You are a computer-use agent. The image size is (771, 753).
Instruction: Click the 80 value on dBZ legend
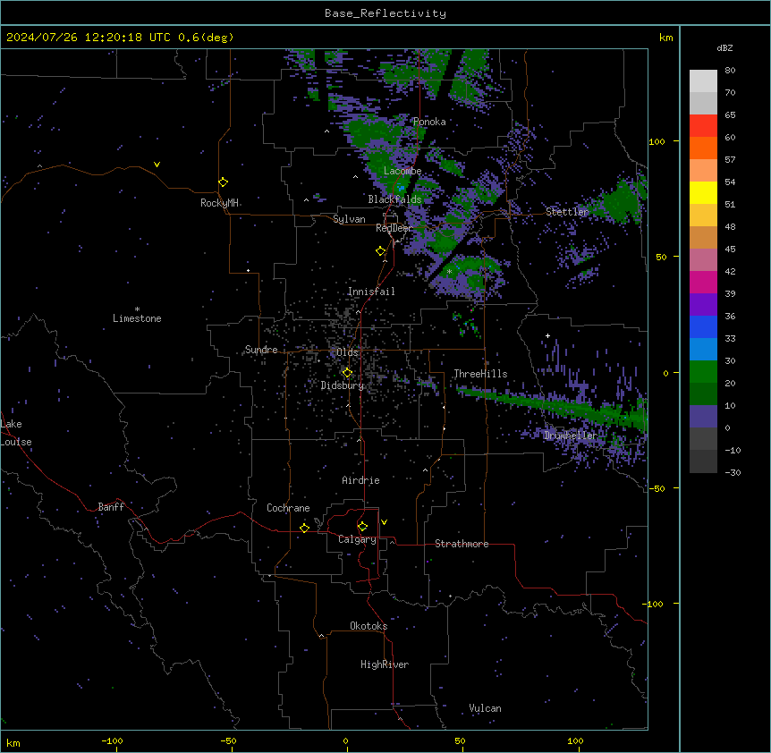pos(730,71)
